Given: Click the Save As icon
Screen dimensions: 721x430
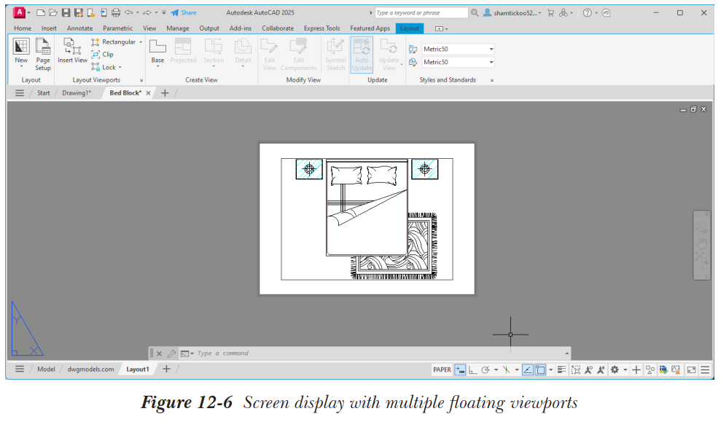Looking at the screenshot, I should click(78, 13).
